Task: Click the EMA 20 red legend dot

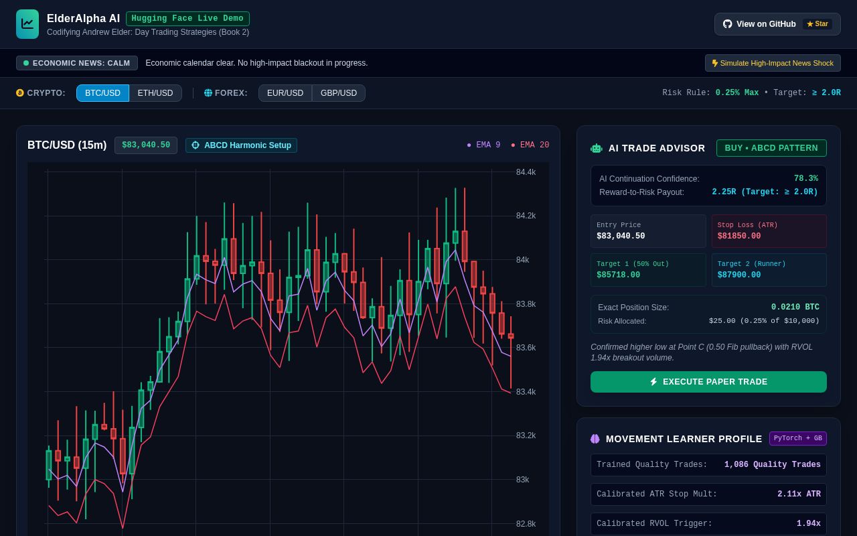Action: coord(513,145)
